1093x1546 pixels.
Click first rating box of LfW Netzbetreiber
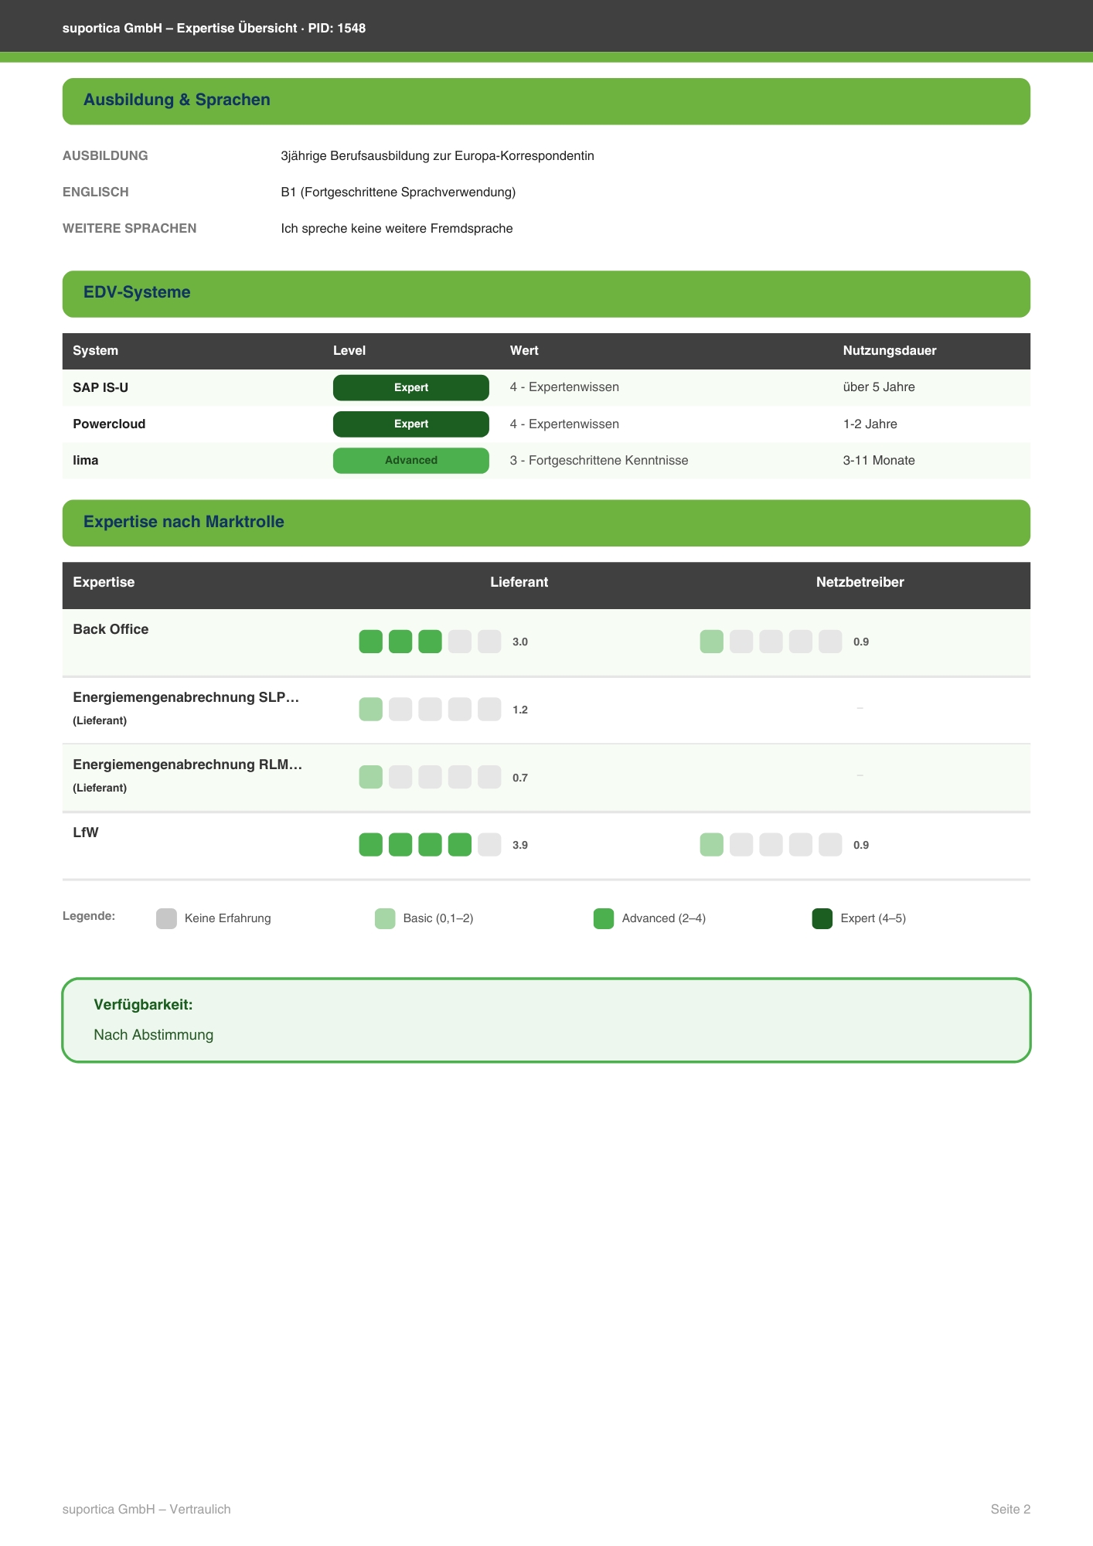[712, 845]
